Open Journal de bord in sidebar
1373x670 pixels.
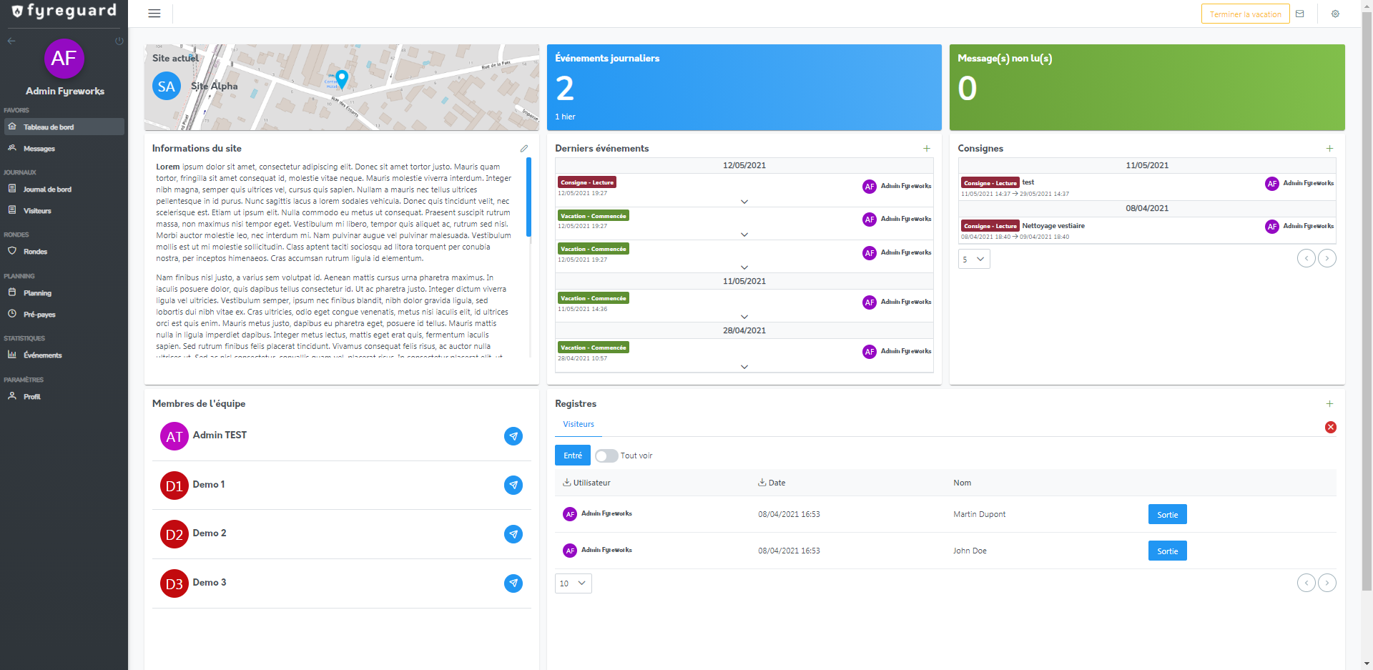[47, 189]
